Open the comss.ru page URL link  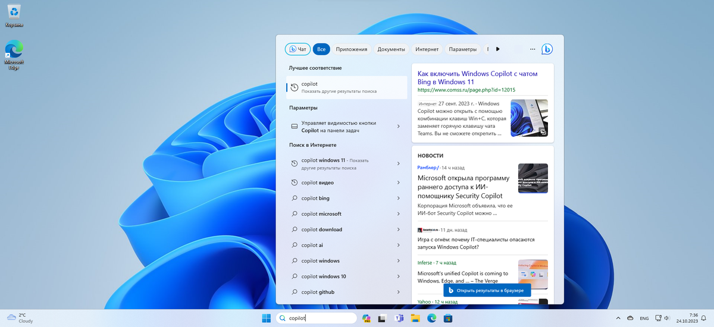(x=466, y=90)
